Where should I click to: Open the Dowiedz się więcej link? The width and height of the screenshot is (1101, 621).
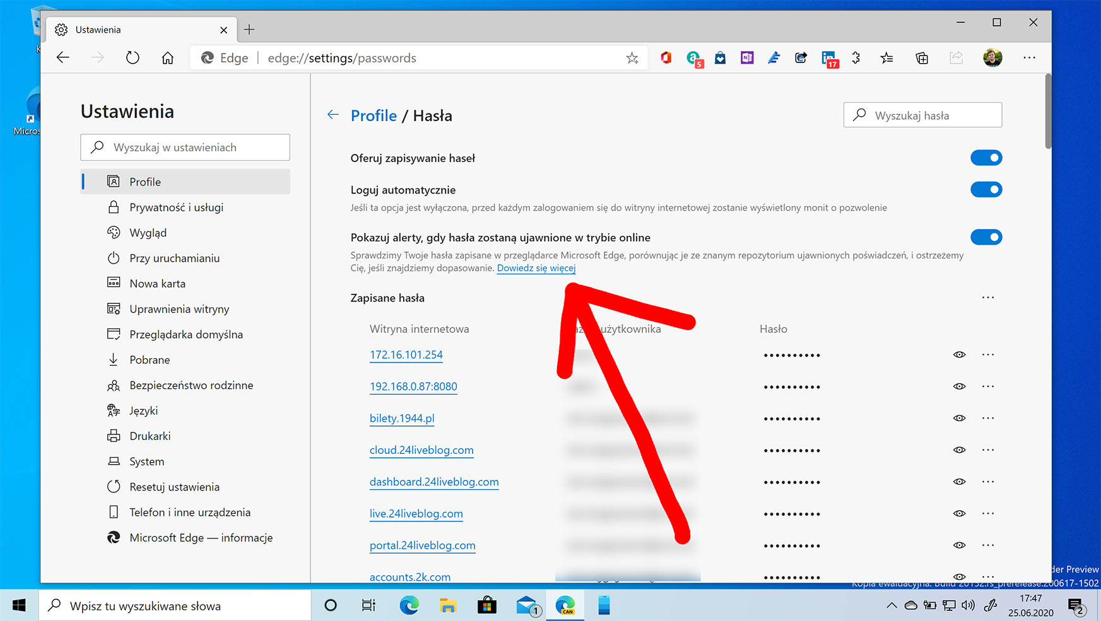[x=536, y=268]
